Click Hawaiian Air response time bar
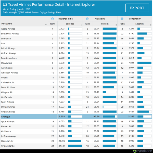The width and height of the screenshot is (153, 153). click(75, 141)
